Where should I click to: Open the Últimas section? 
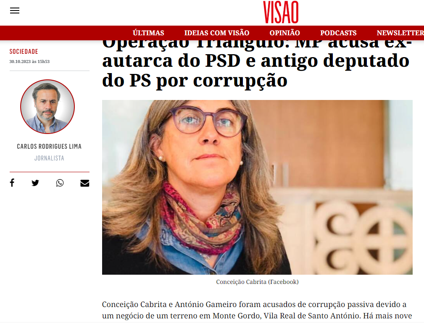coord(148,33)
